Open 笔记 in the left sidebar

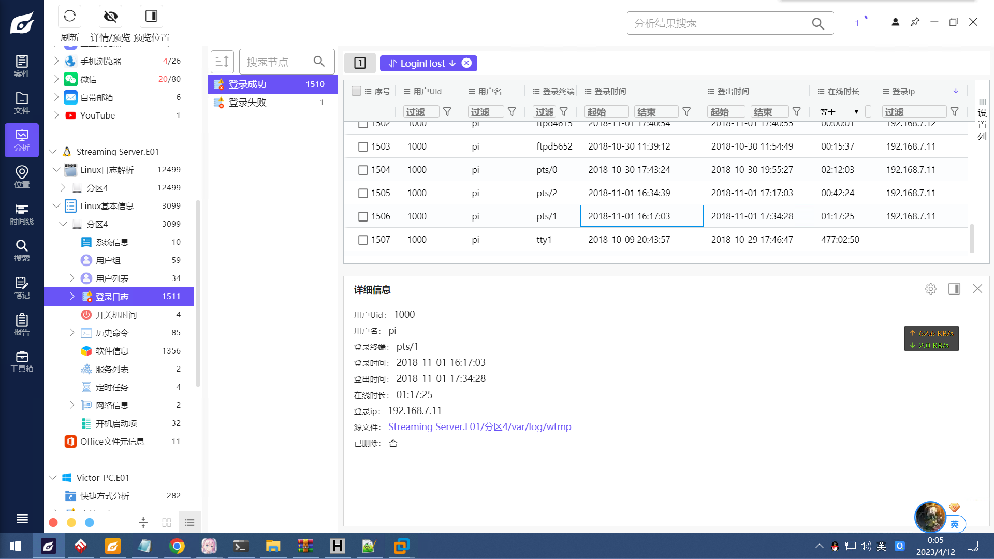click(22, 288)
